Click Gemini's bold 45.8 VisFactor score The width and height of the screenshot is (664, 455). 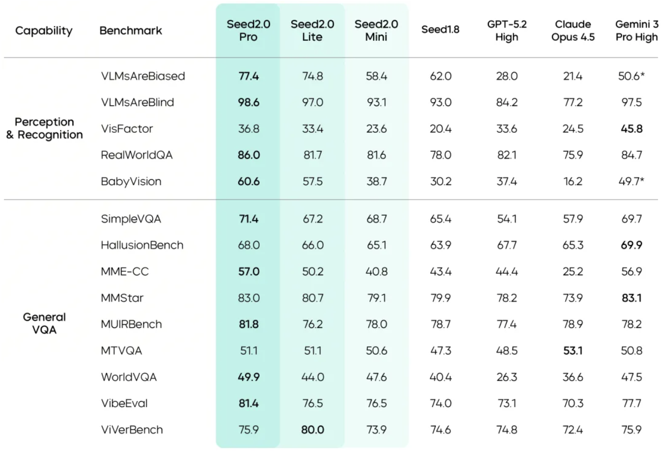click(631, 129)
